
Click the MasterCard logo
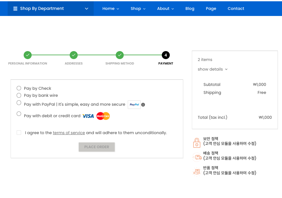coord(103,116)
